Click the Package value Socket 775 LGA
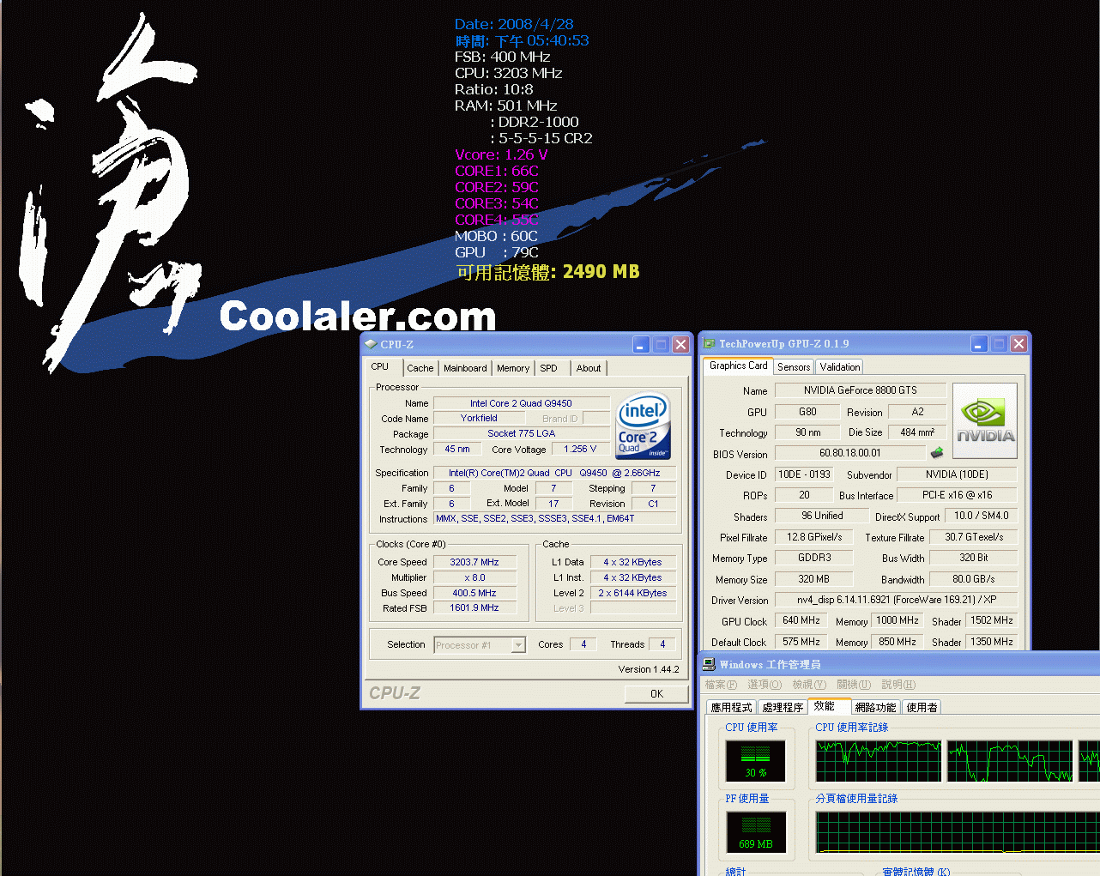The width and height of the screenshot is (1100, 876). click(521, 433)
